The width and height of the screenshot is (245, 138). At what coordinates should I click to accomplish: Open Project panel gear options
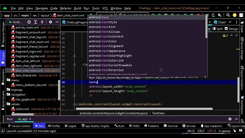[x=51, y=22]
